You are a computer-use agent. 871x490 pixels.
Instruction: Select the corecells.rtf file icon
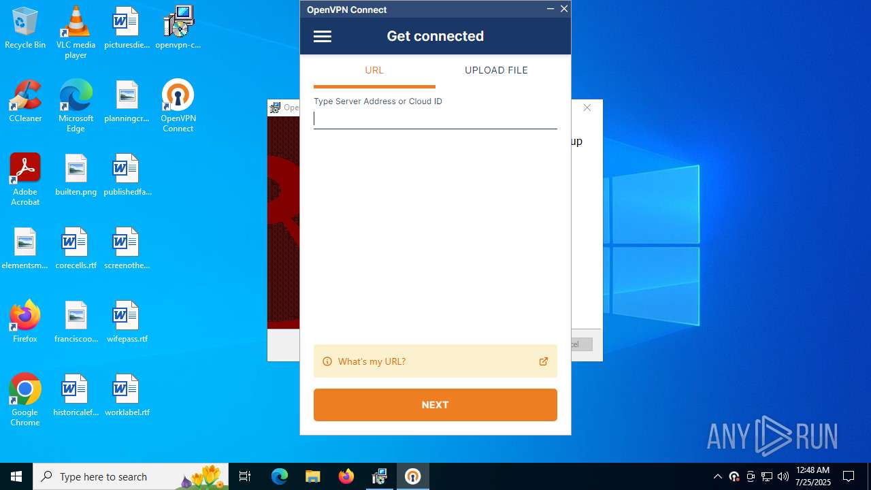pos(76,248)
